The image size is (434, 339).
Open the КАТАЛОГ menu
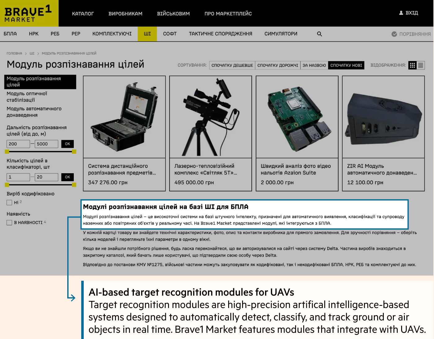[x=83, y=14]
